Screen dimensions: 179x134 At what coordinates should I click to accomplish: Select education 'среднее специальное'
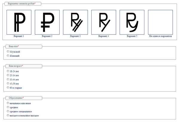pyautogui.click(x=8, y=111)
